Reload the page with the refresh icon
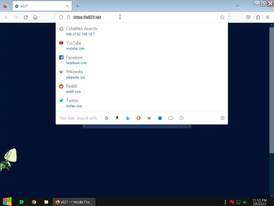Screen dimensions: 274x206 point(26,17)
